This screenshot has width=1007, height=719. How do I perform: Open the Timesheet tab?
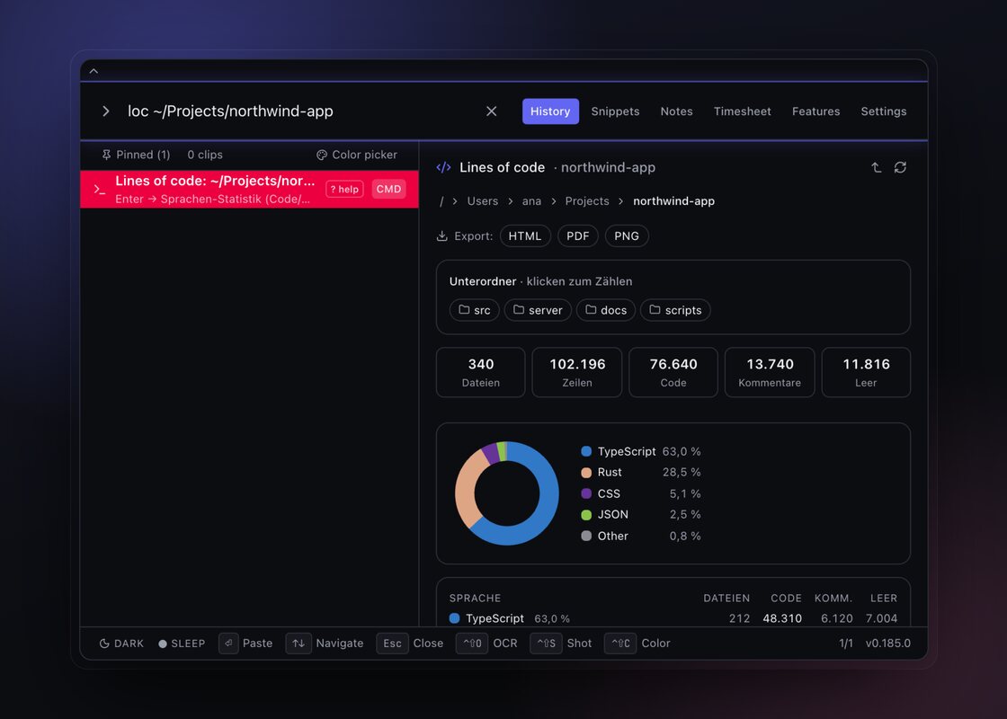tap(743, 111)
